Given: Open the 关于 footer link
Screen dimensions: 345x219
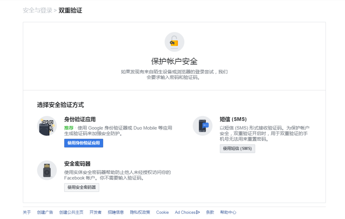Looking at the screenshot, I should 27,212.
